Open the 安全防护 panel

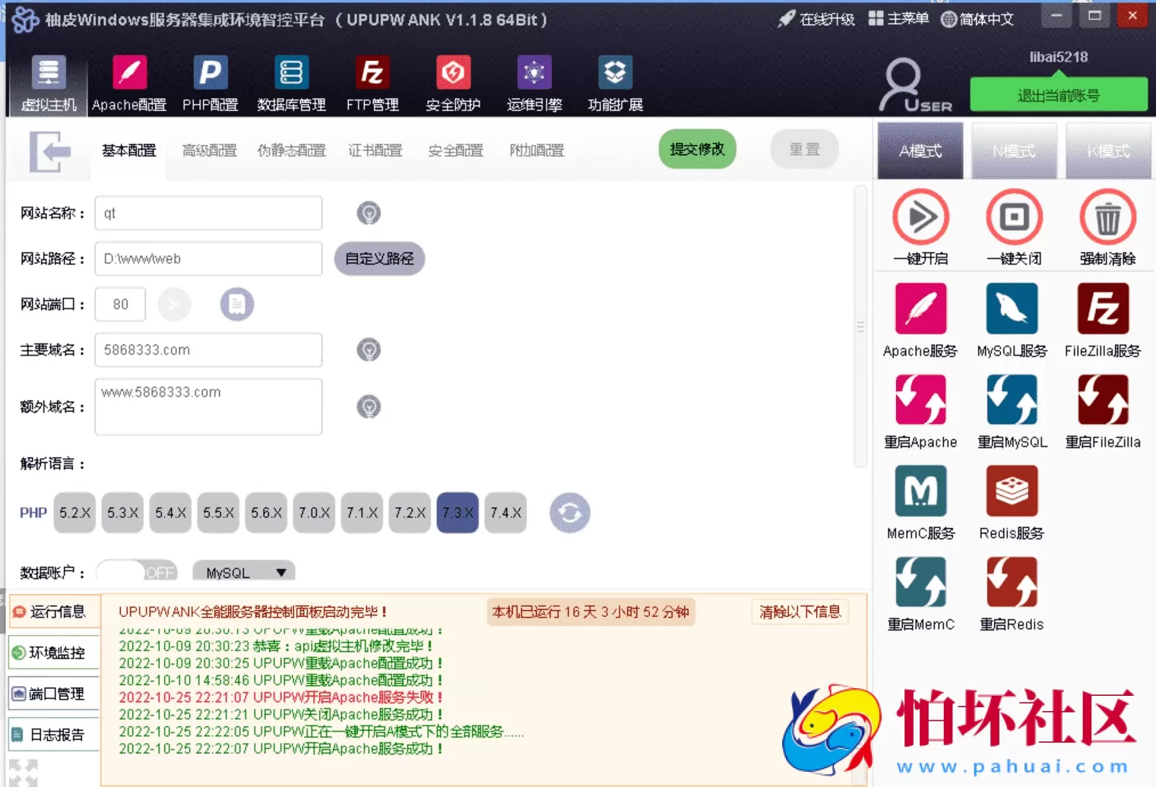click(x=453, y=82)
